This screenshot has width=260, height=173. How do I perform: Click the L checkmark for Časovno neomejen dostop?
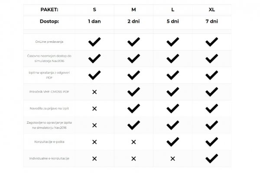tap(172, 58)
